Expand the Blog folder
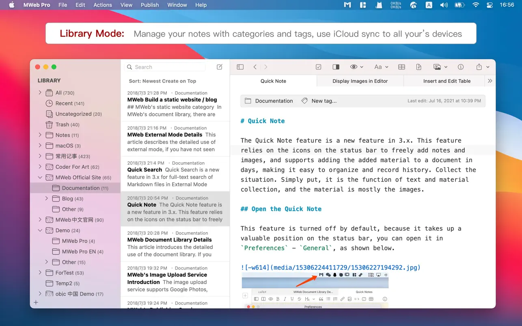This screenshot has height=326, width=522. pos(47,198)
